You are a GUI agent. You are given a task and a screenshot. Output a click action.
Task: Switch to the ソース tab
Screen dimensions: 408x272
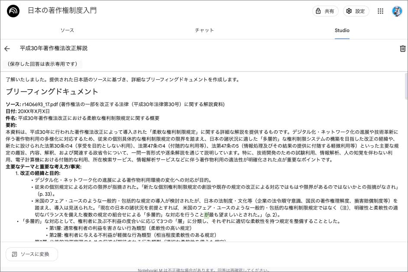[x=67, y=30]
